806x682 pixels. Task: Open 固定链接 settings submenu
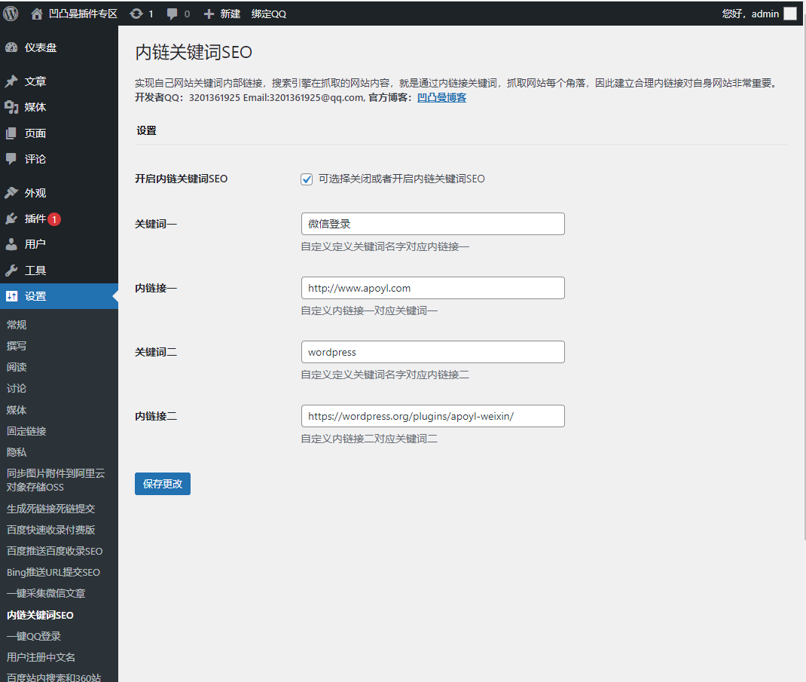tap(26, 431)
